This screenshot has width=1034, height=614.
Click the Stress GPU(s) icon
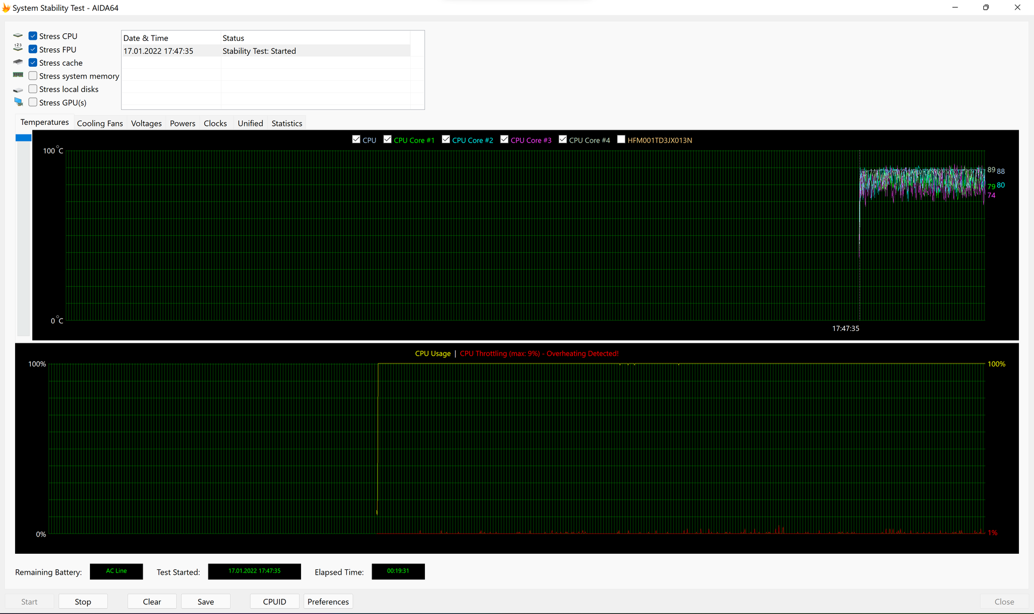coord(18,102)
